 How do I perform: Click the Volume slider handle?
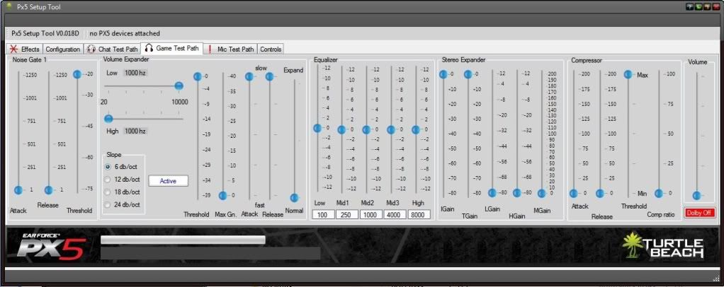pyautogui.click(x=696, y=195)
